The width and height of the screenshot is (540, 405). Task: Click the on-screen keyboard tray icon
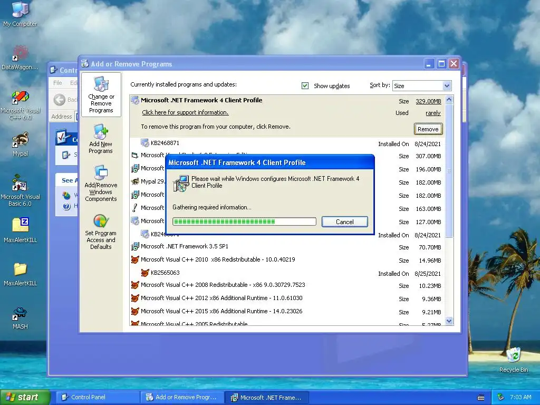[481, 398]
